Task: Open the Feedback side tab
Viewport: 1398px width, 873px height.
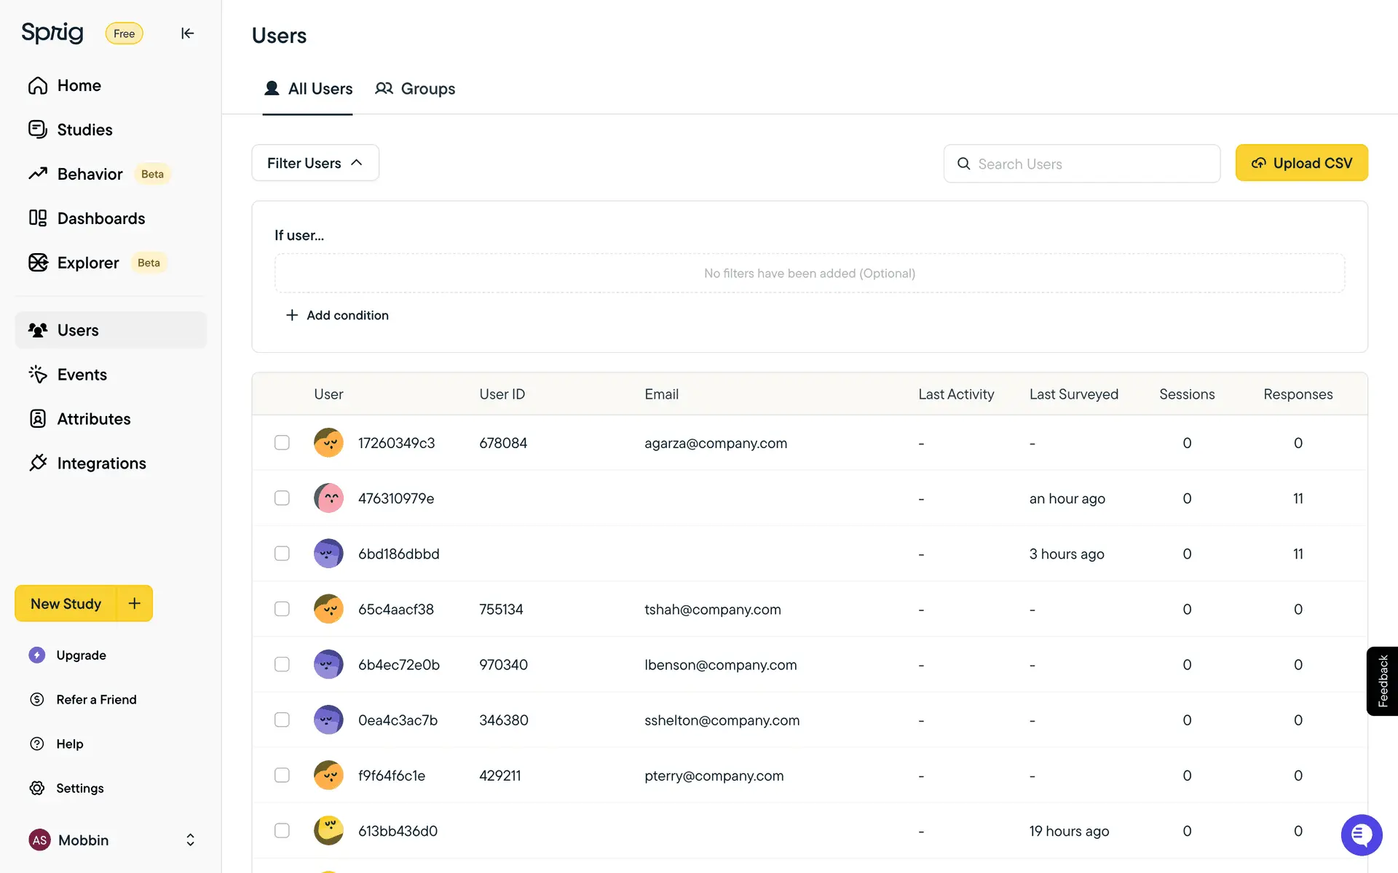Action: point(1382,681)
